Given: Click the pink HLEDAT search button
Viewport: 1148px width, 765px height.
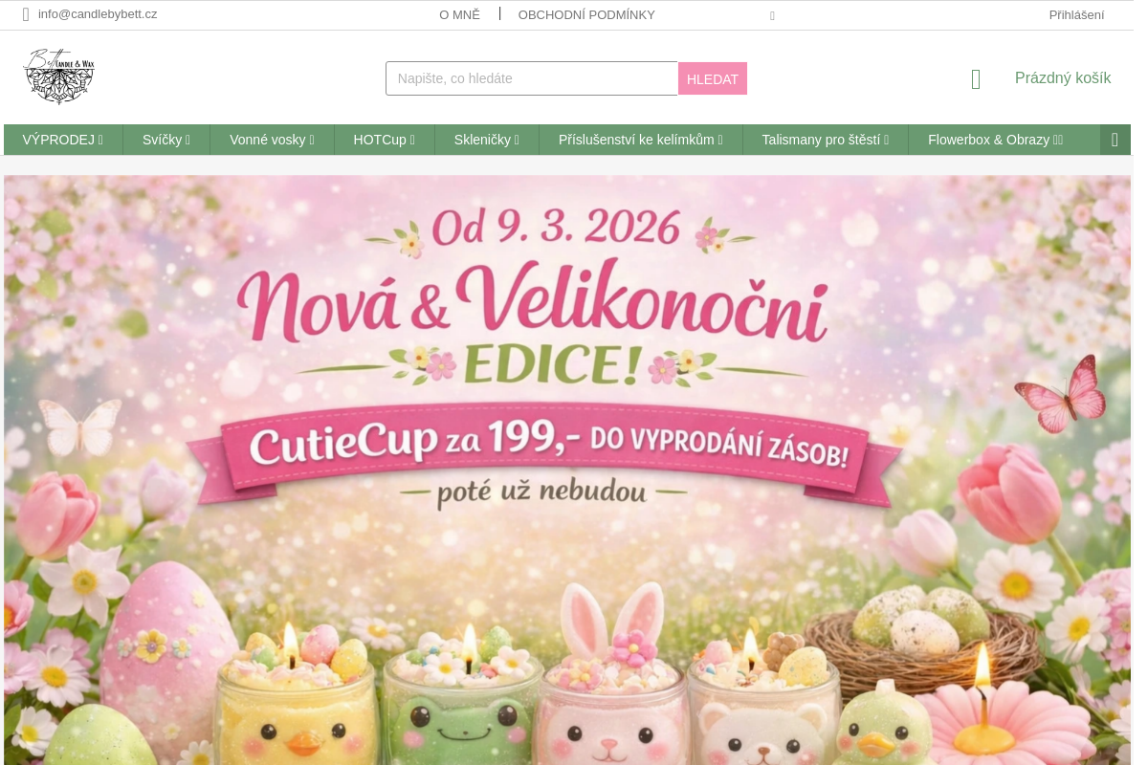Looking at the screenshot, I should point(713,78).
